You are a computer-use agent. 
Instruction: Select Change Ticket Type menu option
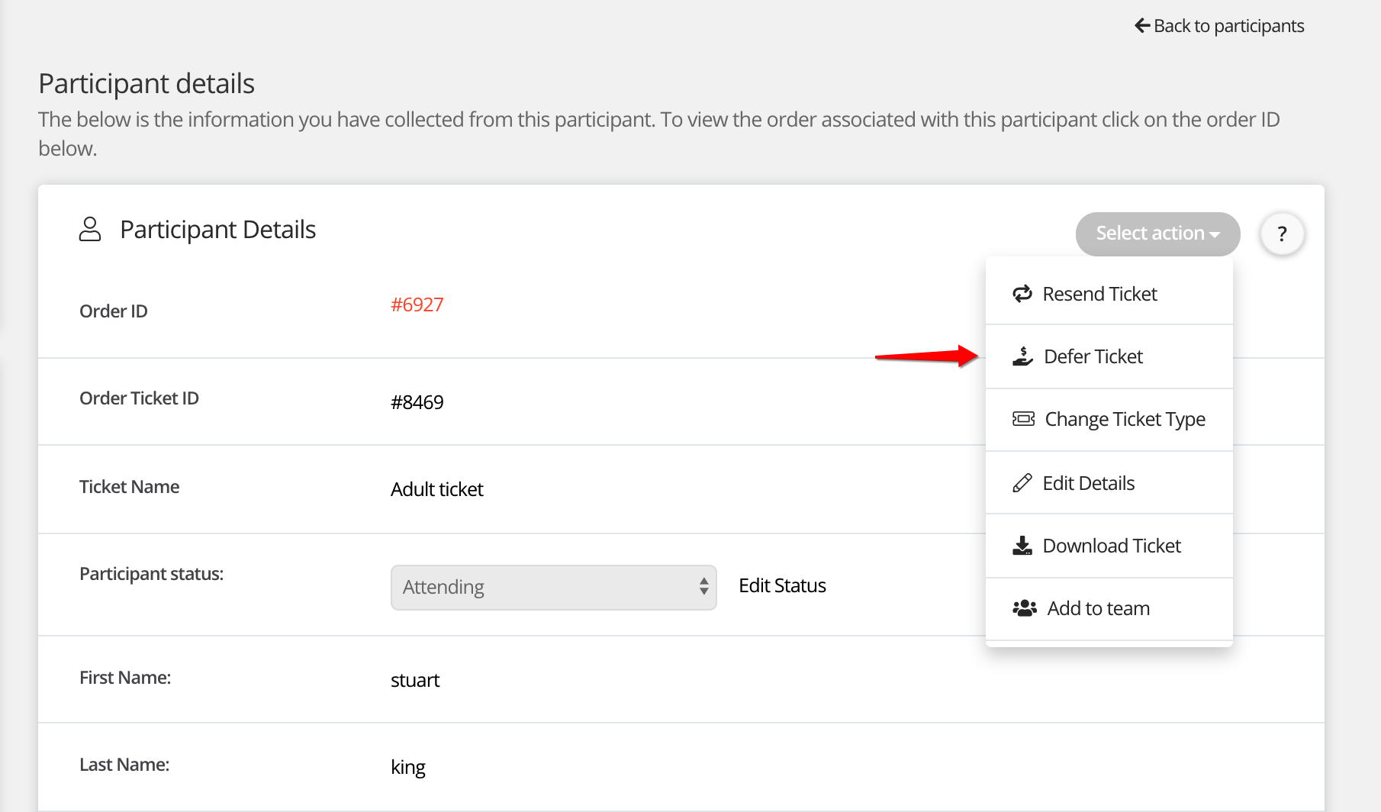coord(1125,419)
